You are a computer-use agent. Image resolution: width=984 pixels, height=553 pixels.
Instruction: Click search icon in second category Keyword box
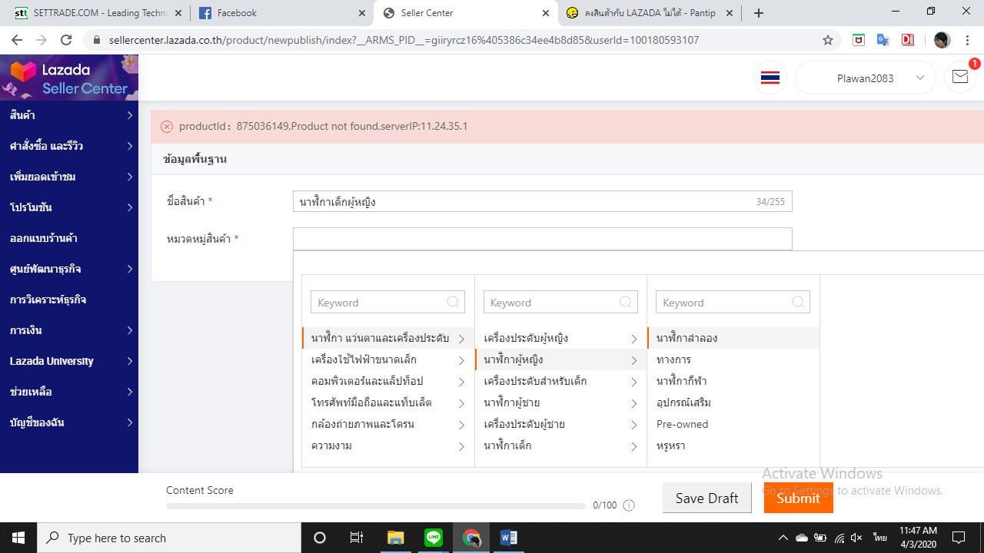(x=626, y=302)
